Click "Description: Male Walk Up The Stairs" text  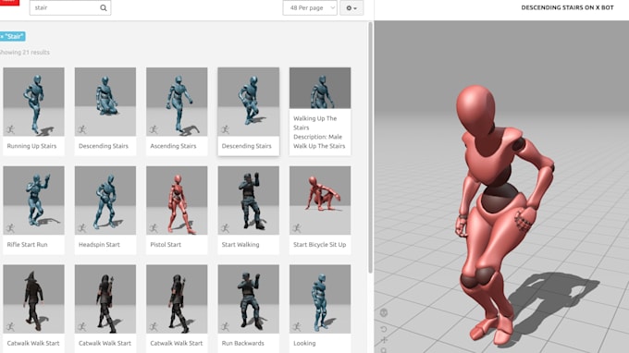(x=319, y=141)
